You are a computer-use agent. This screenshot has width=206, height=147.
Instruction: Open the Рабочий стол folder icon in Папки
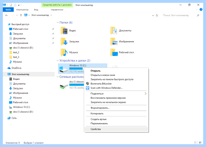pyautogui.click(x=114, y=52)
